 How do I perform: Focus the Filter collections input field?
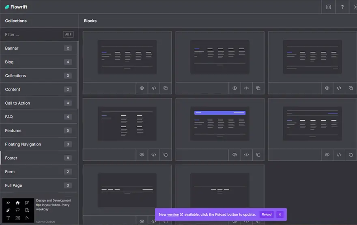pyautogui.click(x=39, y=34)
